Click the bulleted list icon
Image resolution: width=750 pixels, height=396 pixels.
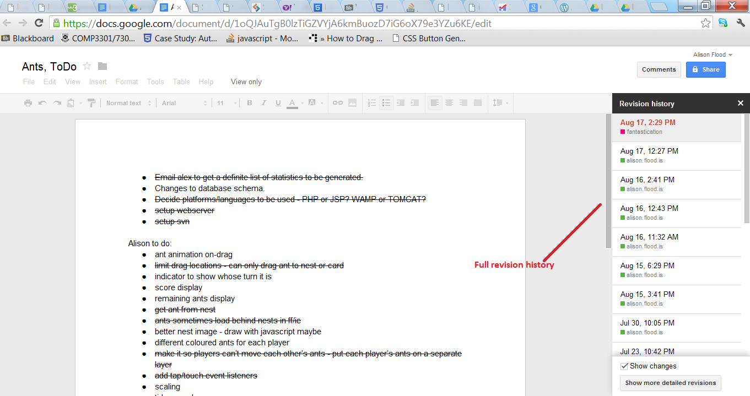[x=386, y=103]
